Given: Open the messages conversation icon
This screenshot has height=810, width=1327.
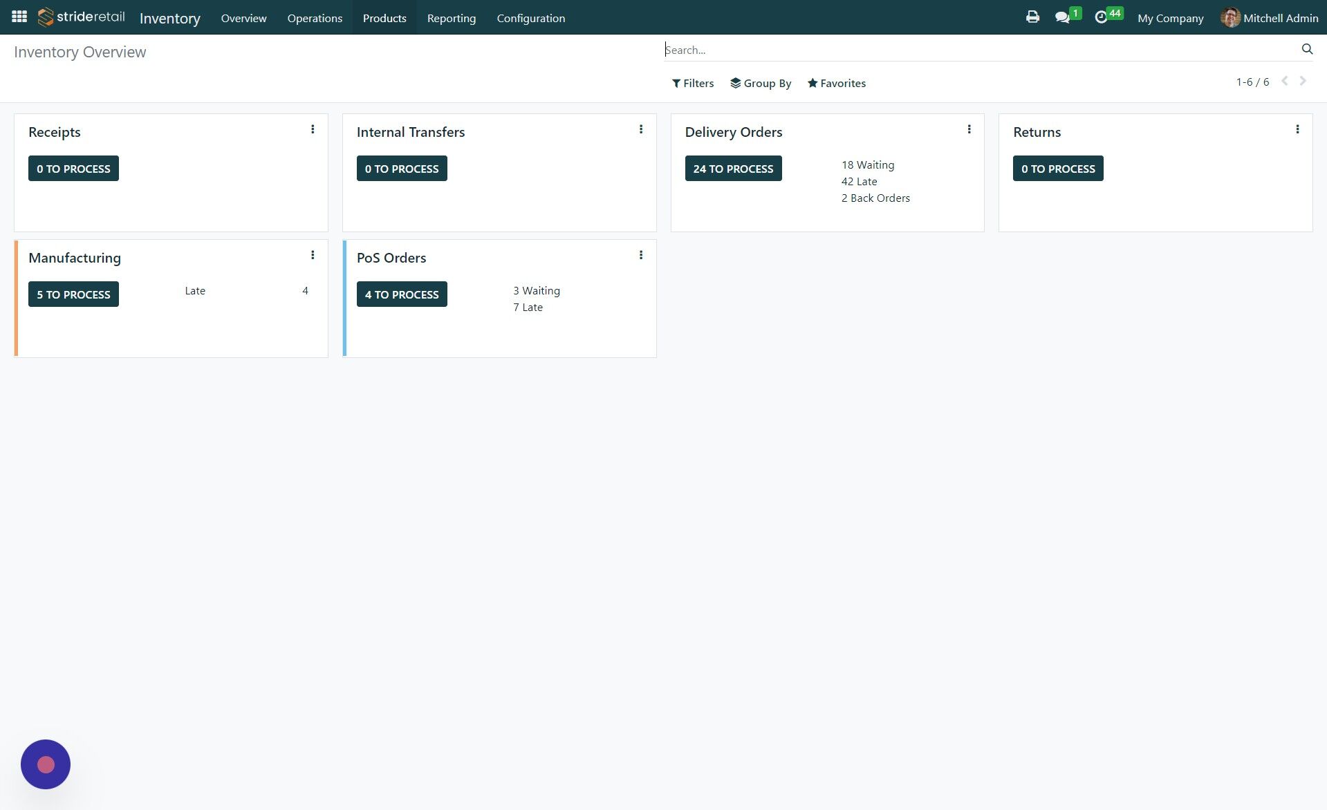Looking at the screenshot, I should tap(1063, 17).
